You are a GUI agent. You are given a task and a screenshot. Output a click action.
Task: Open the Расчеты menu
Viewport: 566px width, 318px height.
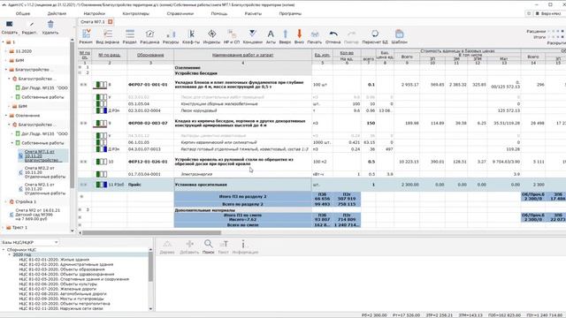pyautogui.click(x=253, y=13)
